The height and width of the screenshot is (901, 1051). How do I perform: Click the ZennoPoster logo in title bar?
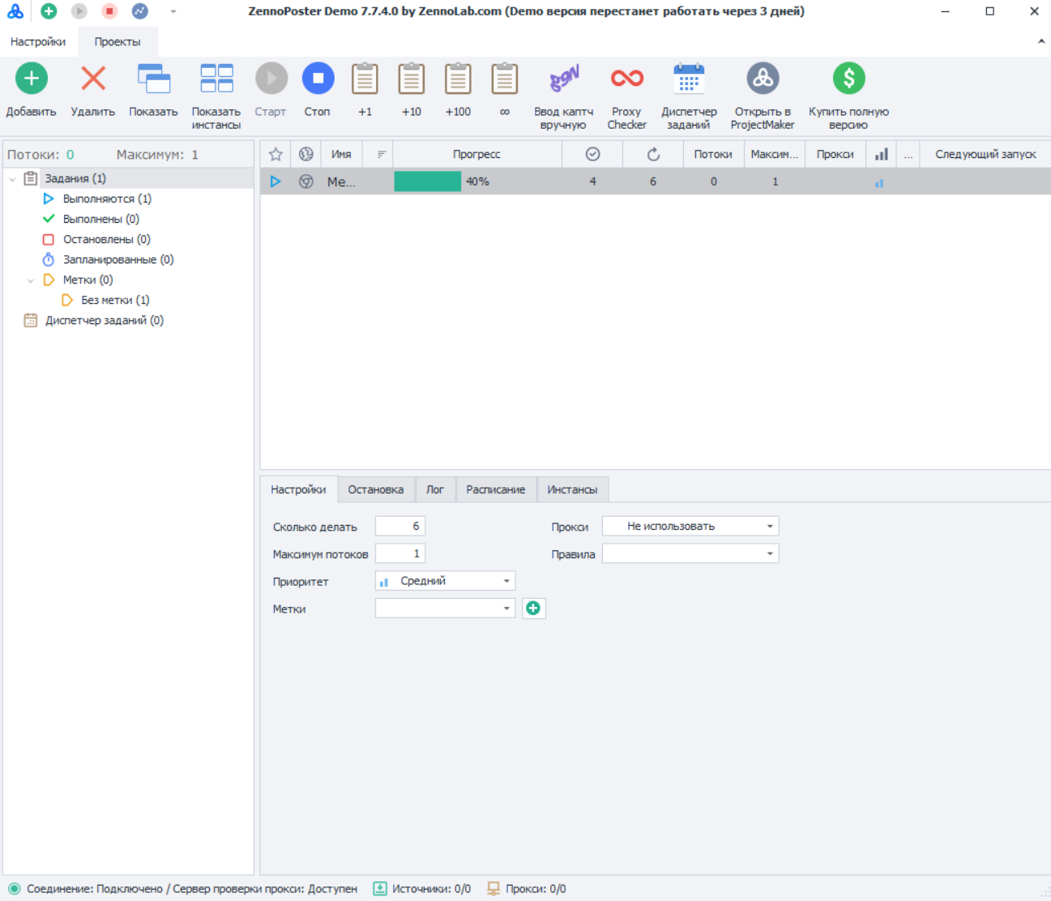click(x=15, y=11)
